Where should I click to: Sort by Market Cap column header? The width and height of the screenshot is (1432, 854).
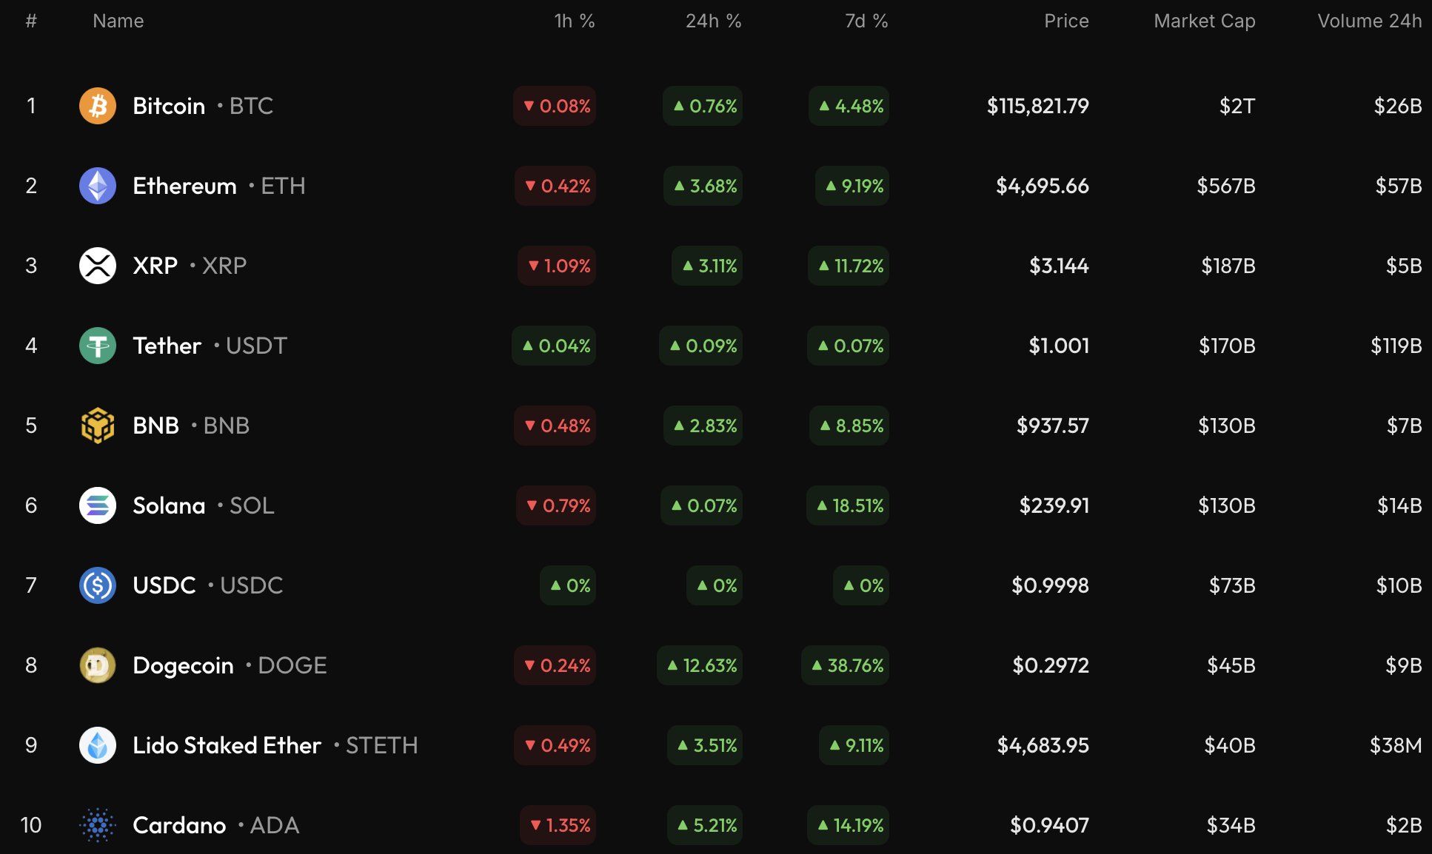coord(1204,21)
